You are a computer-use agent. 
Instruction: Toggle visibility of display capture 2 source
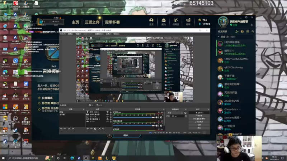(107, 119)
